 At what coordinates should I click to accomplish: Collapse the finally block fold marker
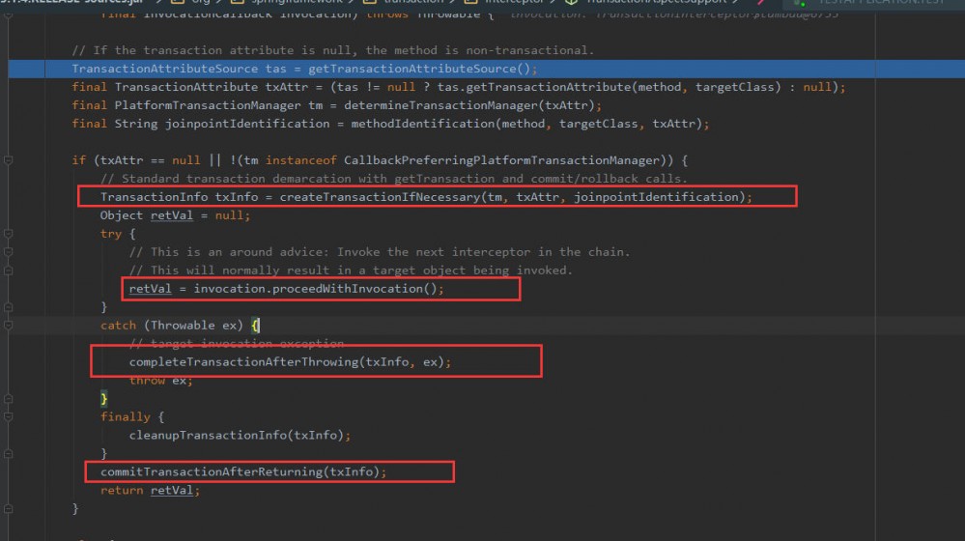8,416
